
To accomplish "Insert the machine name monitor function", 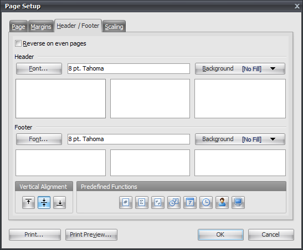I will pyautogui.click(x=238, y=203).
